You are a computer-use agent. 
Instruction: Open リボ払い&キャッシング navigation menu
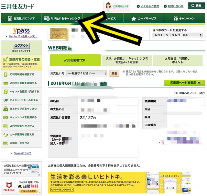pos(62,18)
